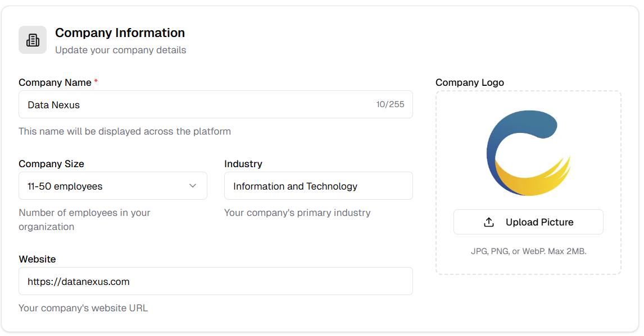Edit the Website URL input field
This screenshot has width=644, height=336.
pyautogui.click(x=215, y=282)
